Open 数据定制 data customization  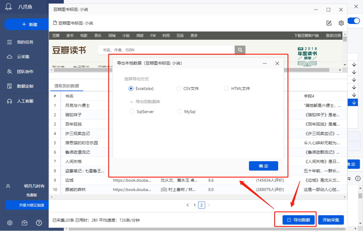pos(25,86)
